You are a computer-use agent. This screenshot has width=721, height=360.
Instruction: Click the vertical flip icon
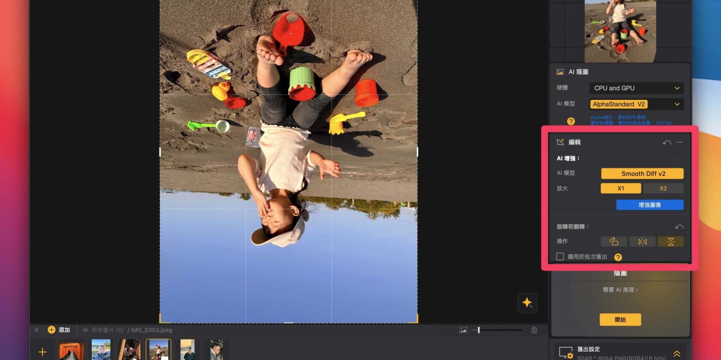670,241
